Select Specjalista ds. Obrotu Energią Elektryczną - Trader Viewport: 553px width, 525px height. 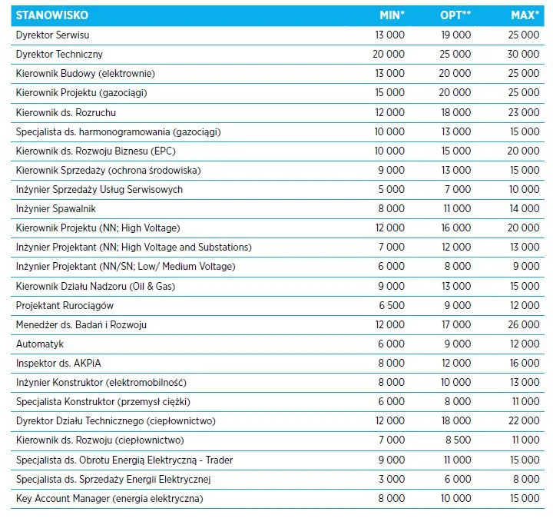[124, 460]
